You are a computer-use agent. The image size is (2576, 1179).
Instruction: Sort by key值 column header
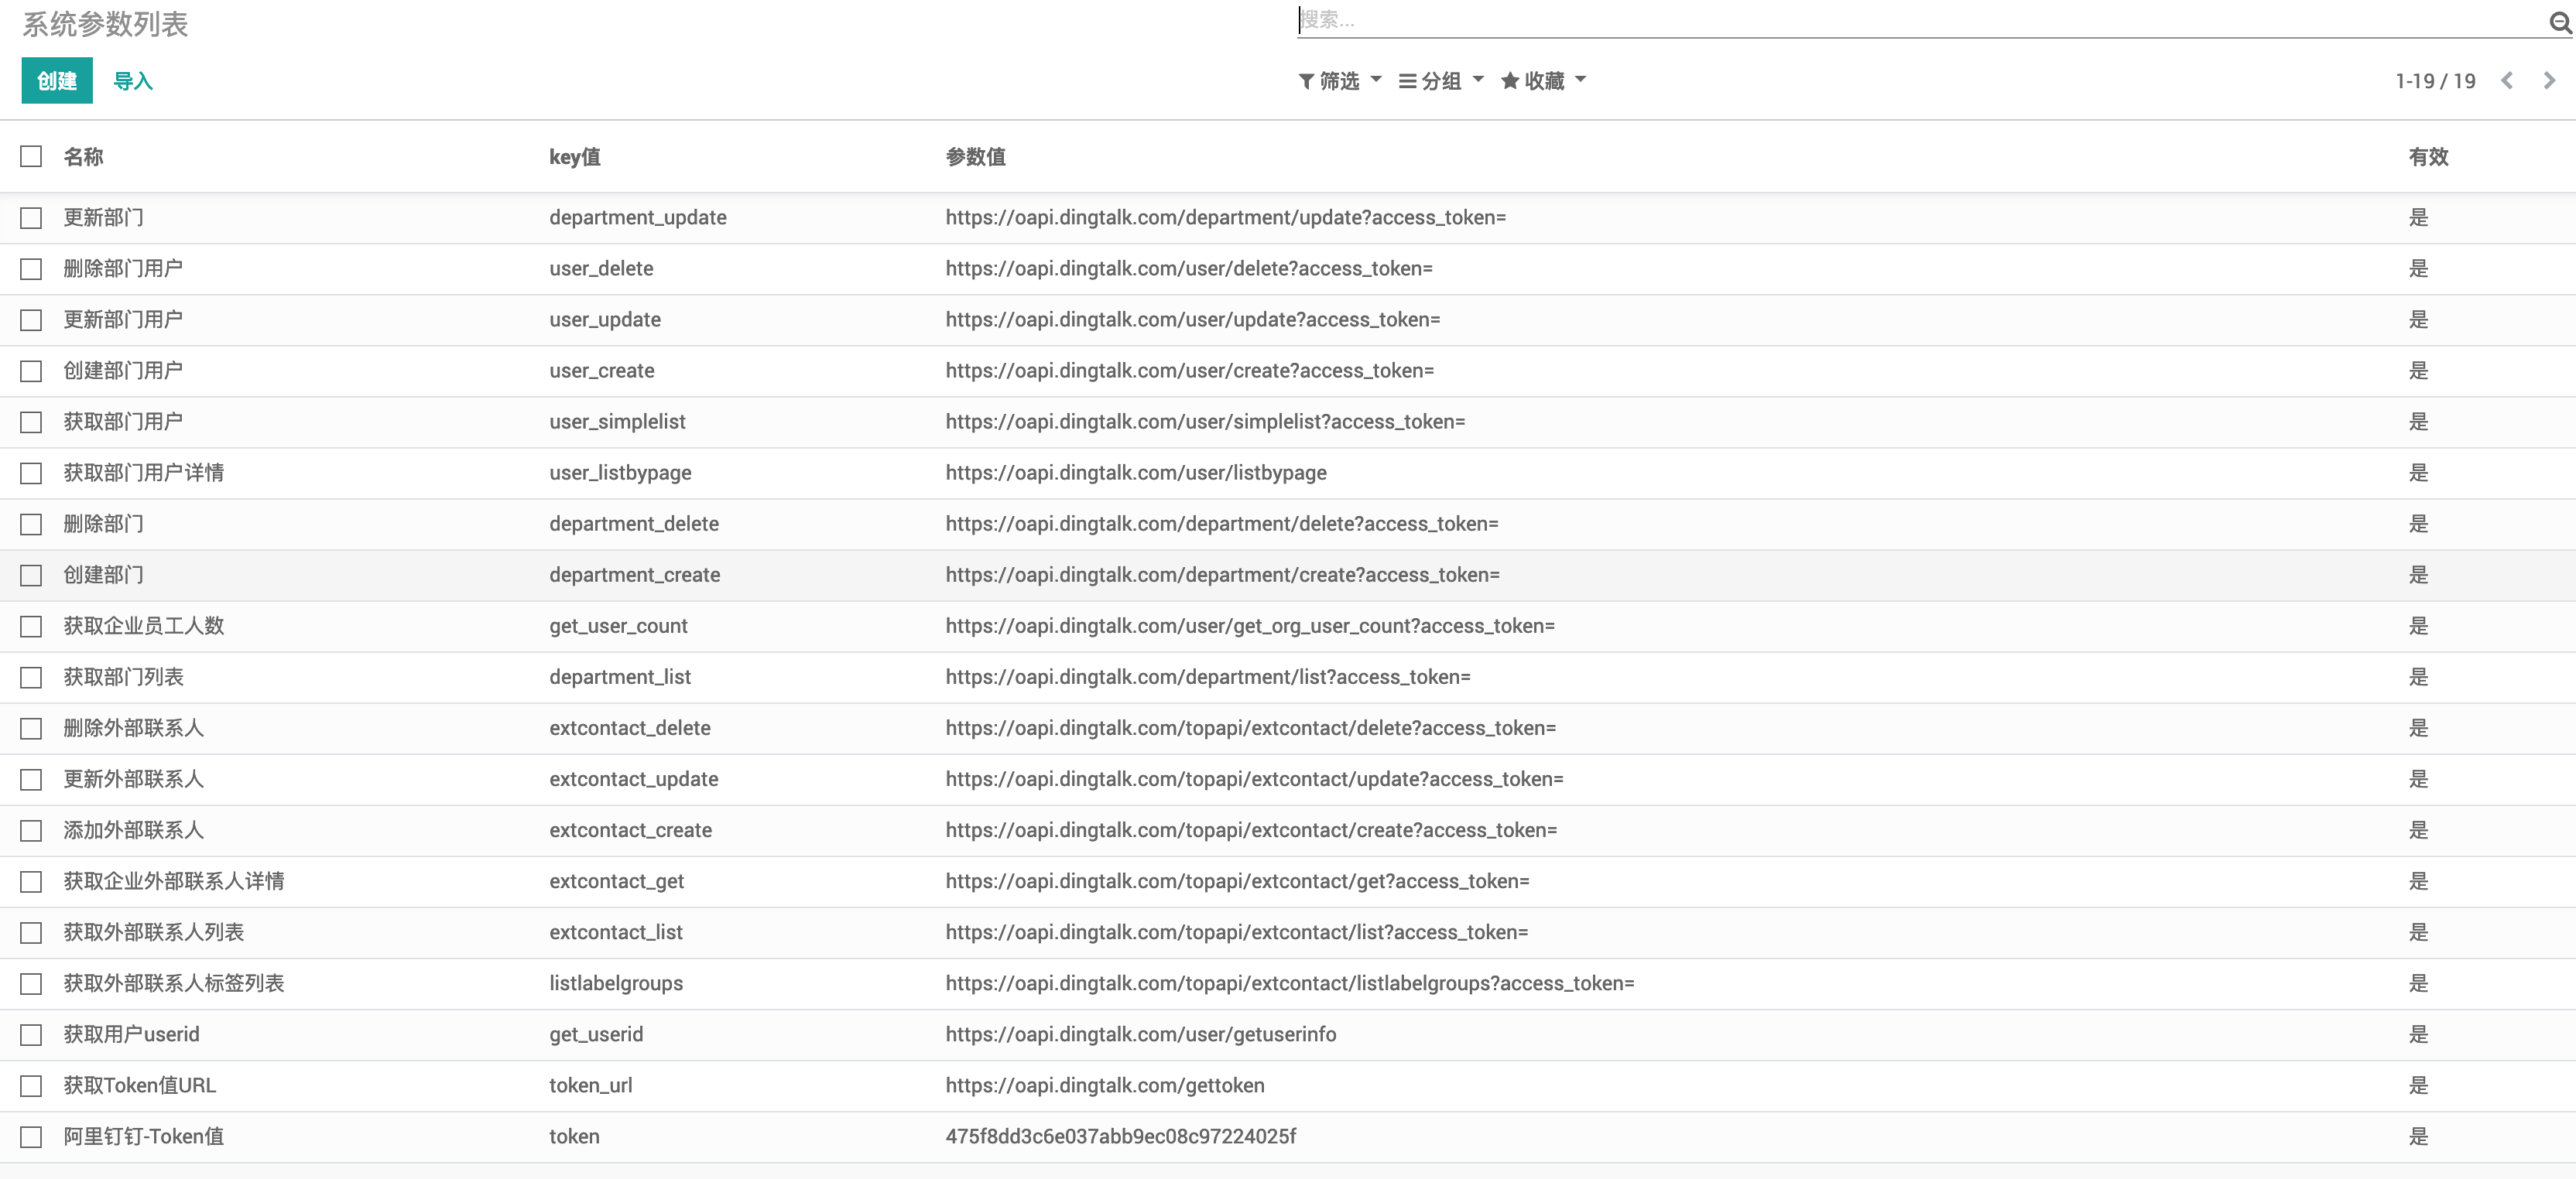(575, 157)
